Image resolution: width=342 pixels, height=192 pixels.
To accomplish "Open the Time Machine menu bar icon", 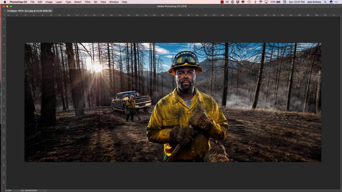I will 249,2.
